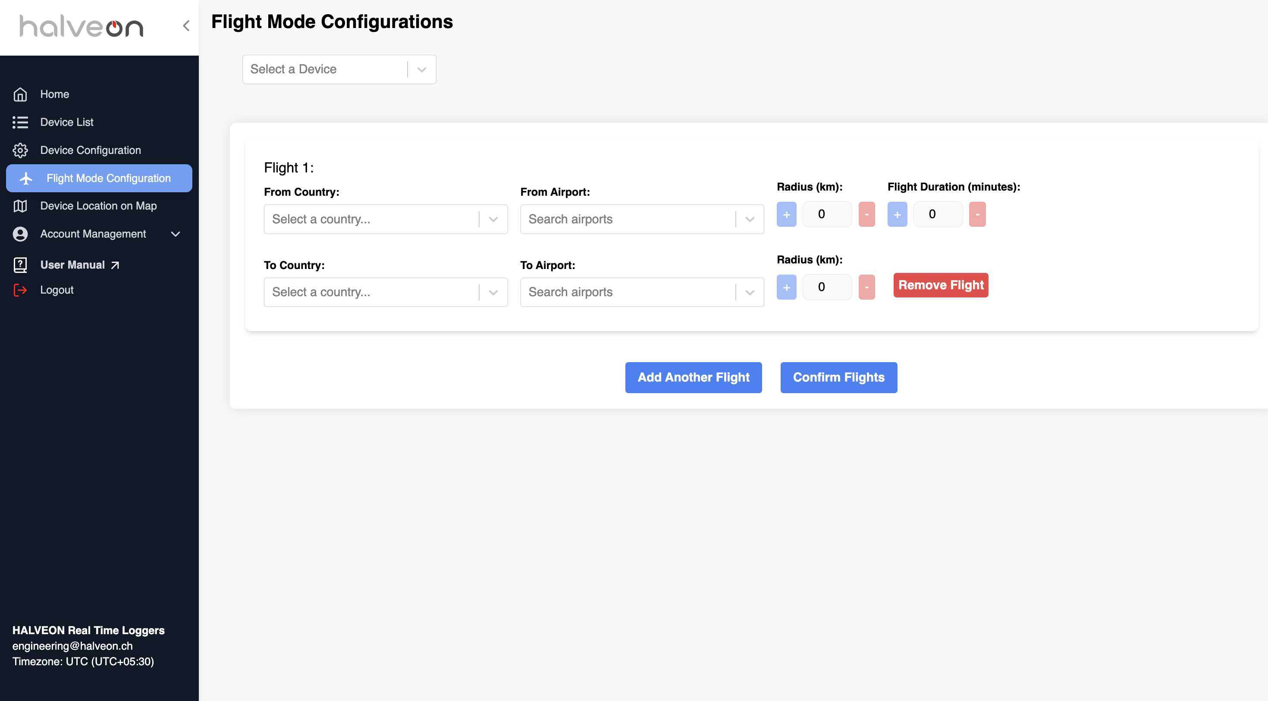Click the To Country chevron arrow
1268x701 pixels.
(x=493, y=292)
